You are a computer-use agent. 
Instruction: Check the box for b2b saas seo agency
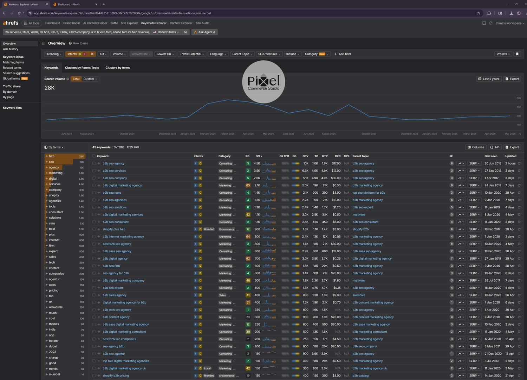[94, 251]
